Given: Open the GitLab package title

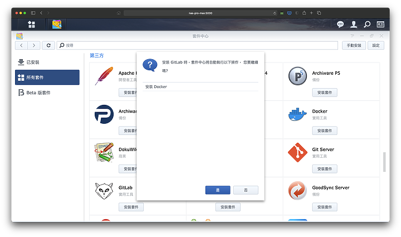Looking at the screenshot, I should point(125,187).
